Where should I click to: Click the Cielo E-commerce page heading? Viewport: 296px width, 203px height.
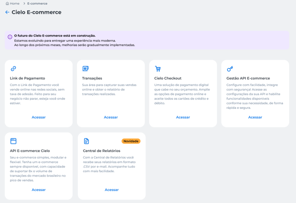[36, 12]
